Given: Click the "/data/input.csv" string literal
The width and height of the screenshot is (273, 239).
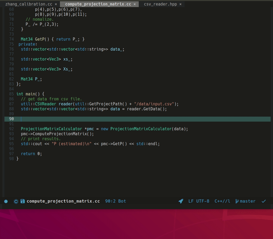Looking at the screenshot, I should (154, 104).
